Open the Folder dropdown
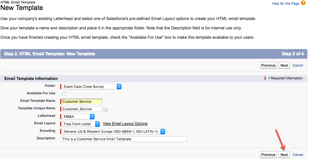The image size is (309, 159). [x=91, y=87]
